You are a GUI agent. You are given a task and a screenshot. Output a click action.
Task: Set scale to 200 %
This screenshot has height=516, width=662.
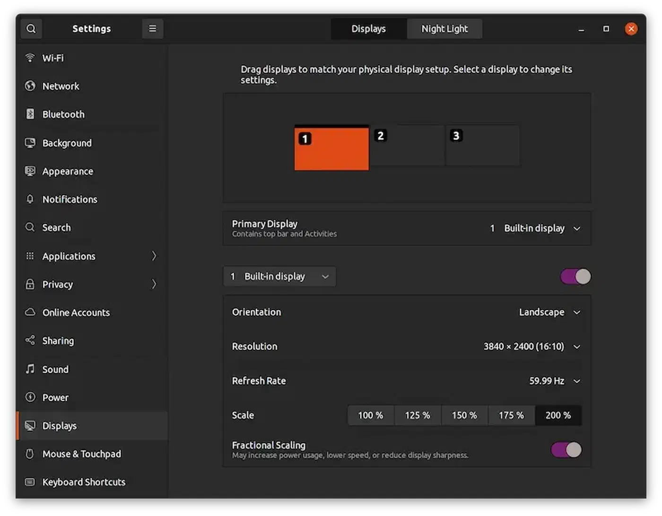pos(558,415)
